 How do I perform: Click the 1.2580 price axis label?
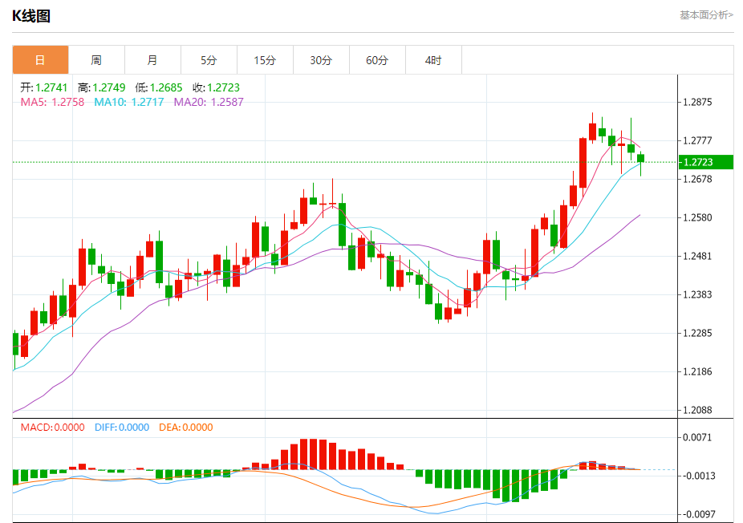[x=697, y=217]
